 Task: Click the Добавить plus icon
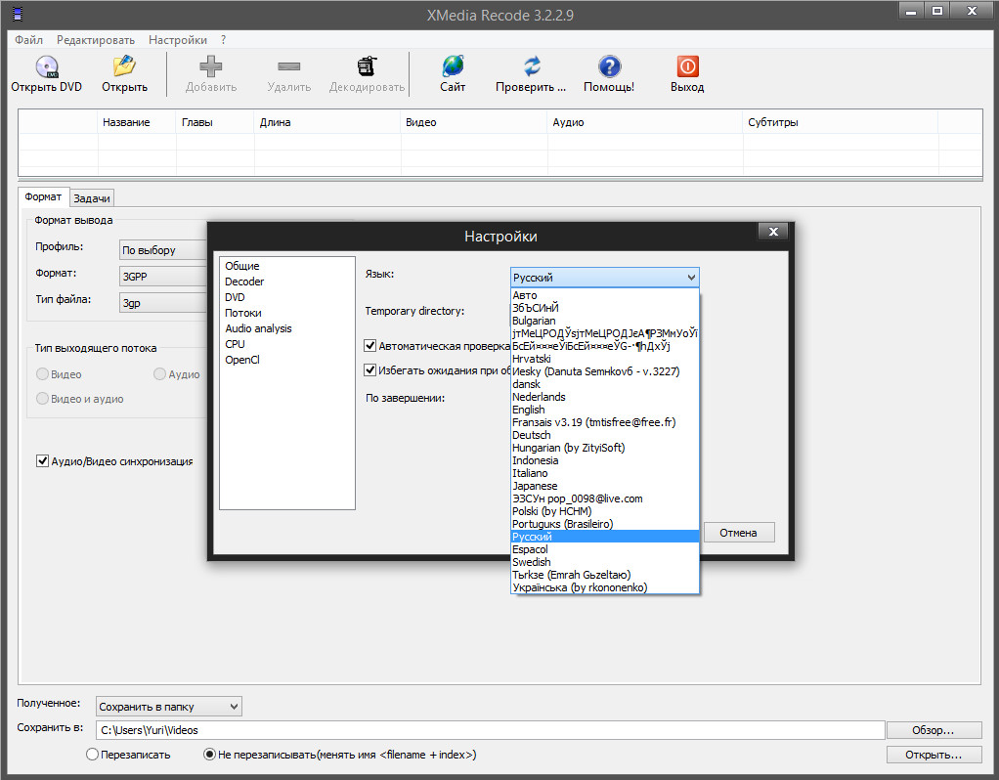[x=210, y=66]
